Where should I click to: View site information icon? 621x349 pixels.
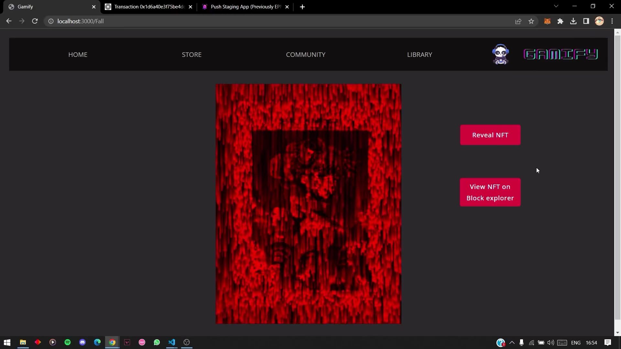point(51,21)
